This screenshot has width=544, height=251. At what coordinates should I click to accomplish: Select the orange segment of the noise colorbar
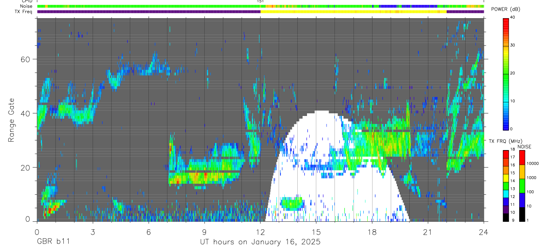[521, 172]
